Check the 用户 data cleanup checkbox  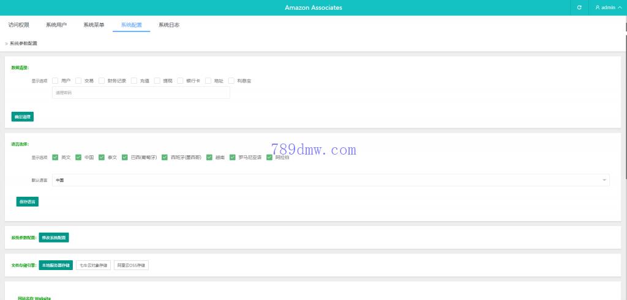tap(55, 81)
